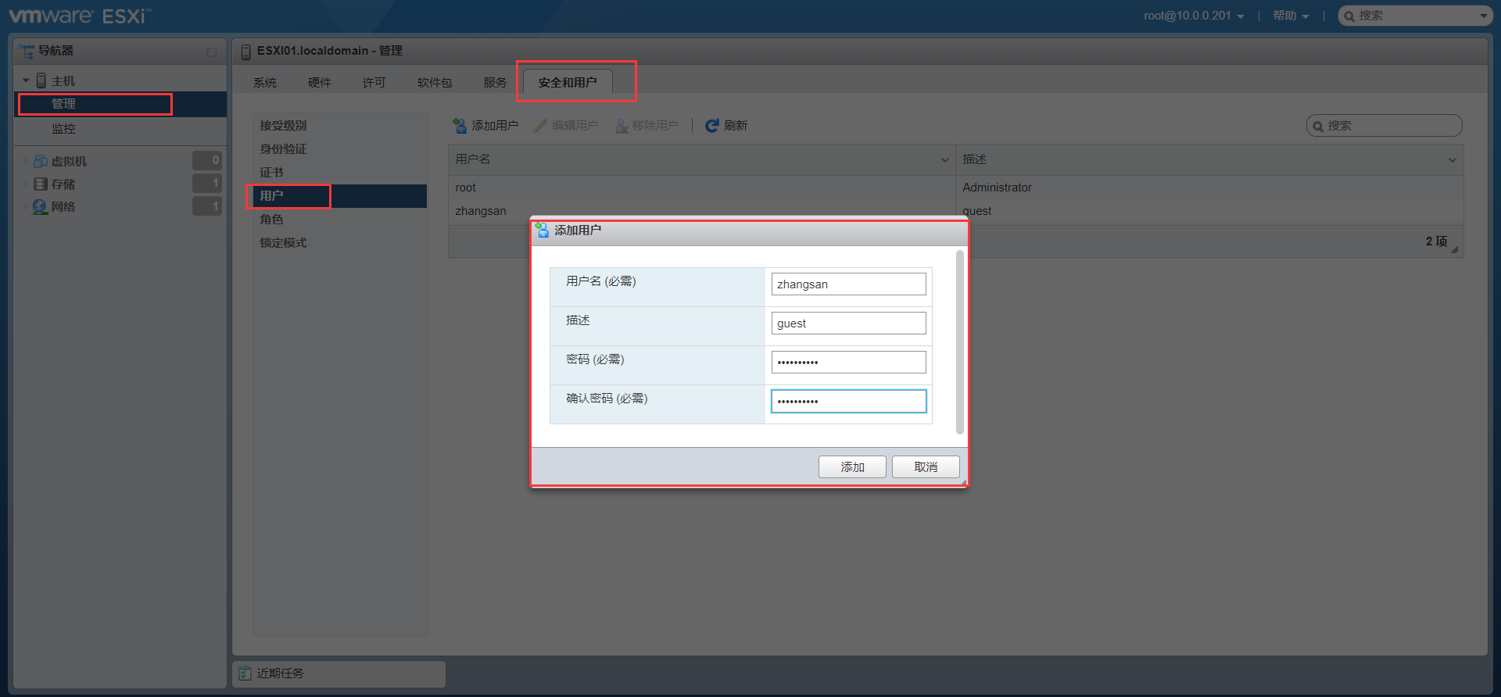Open 存储 in the navigator
Viewport: 1501px width, 697px height.
point(63,184)
